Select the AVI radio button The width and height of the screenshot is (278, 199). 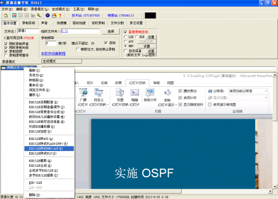click(x=126, y=42)
